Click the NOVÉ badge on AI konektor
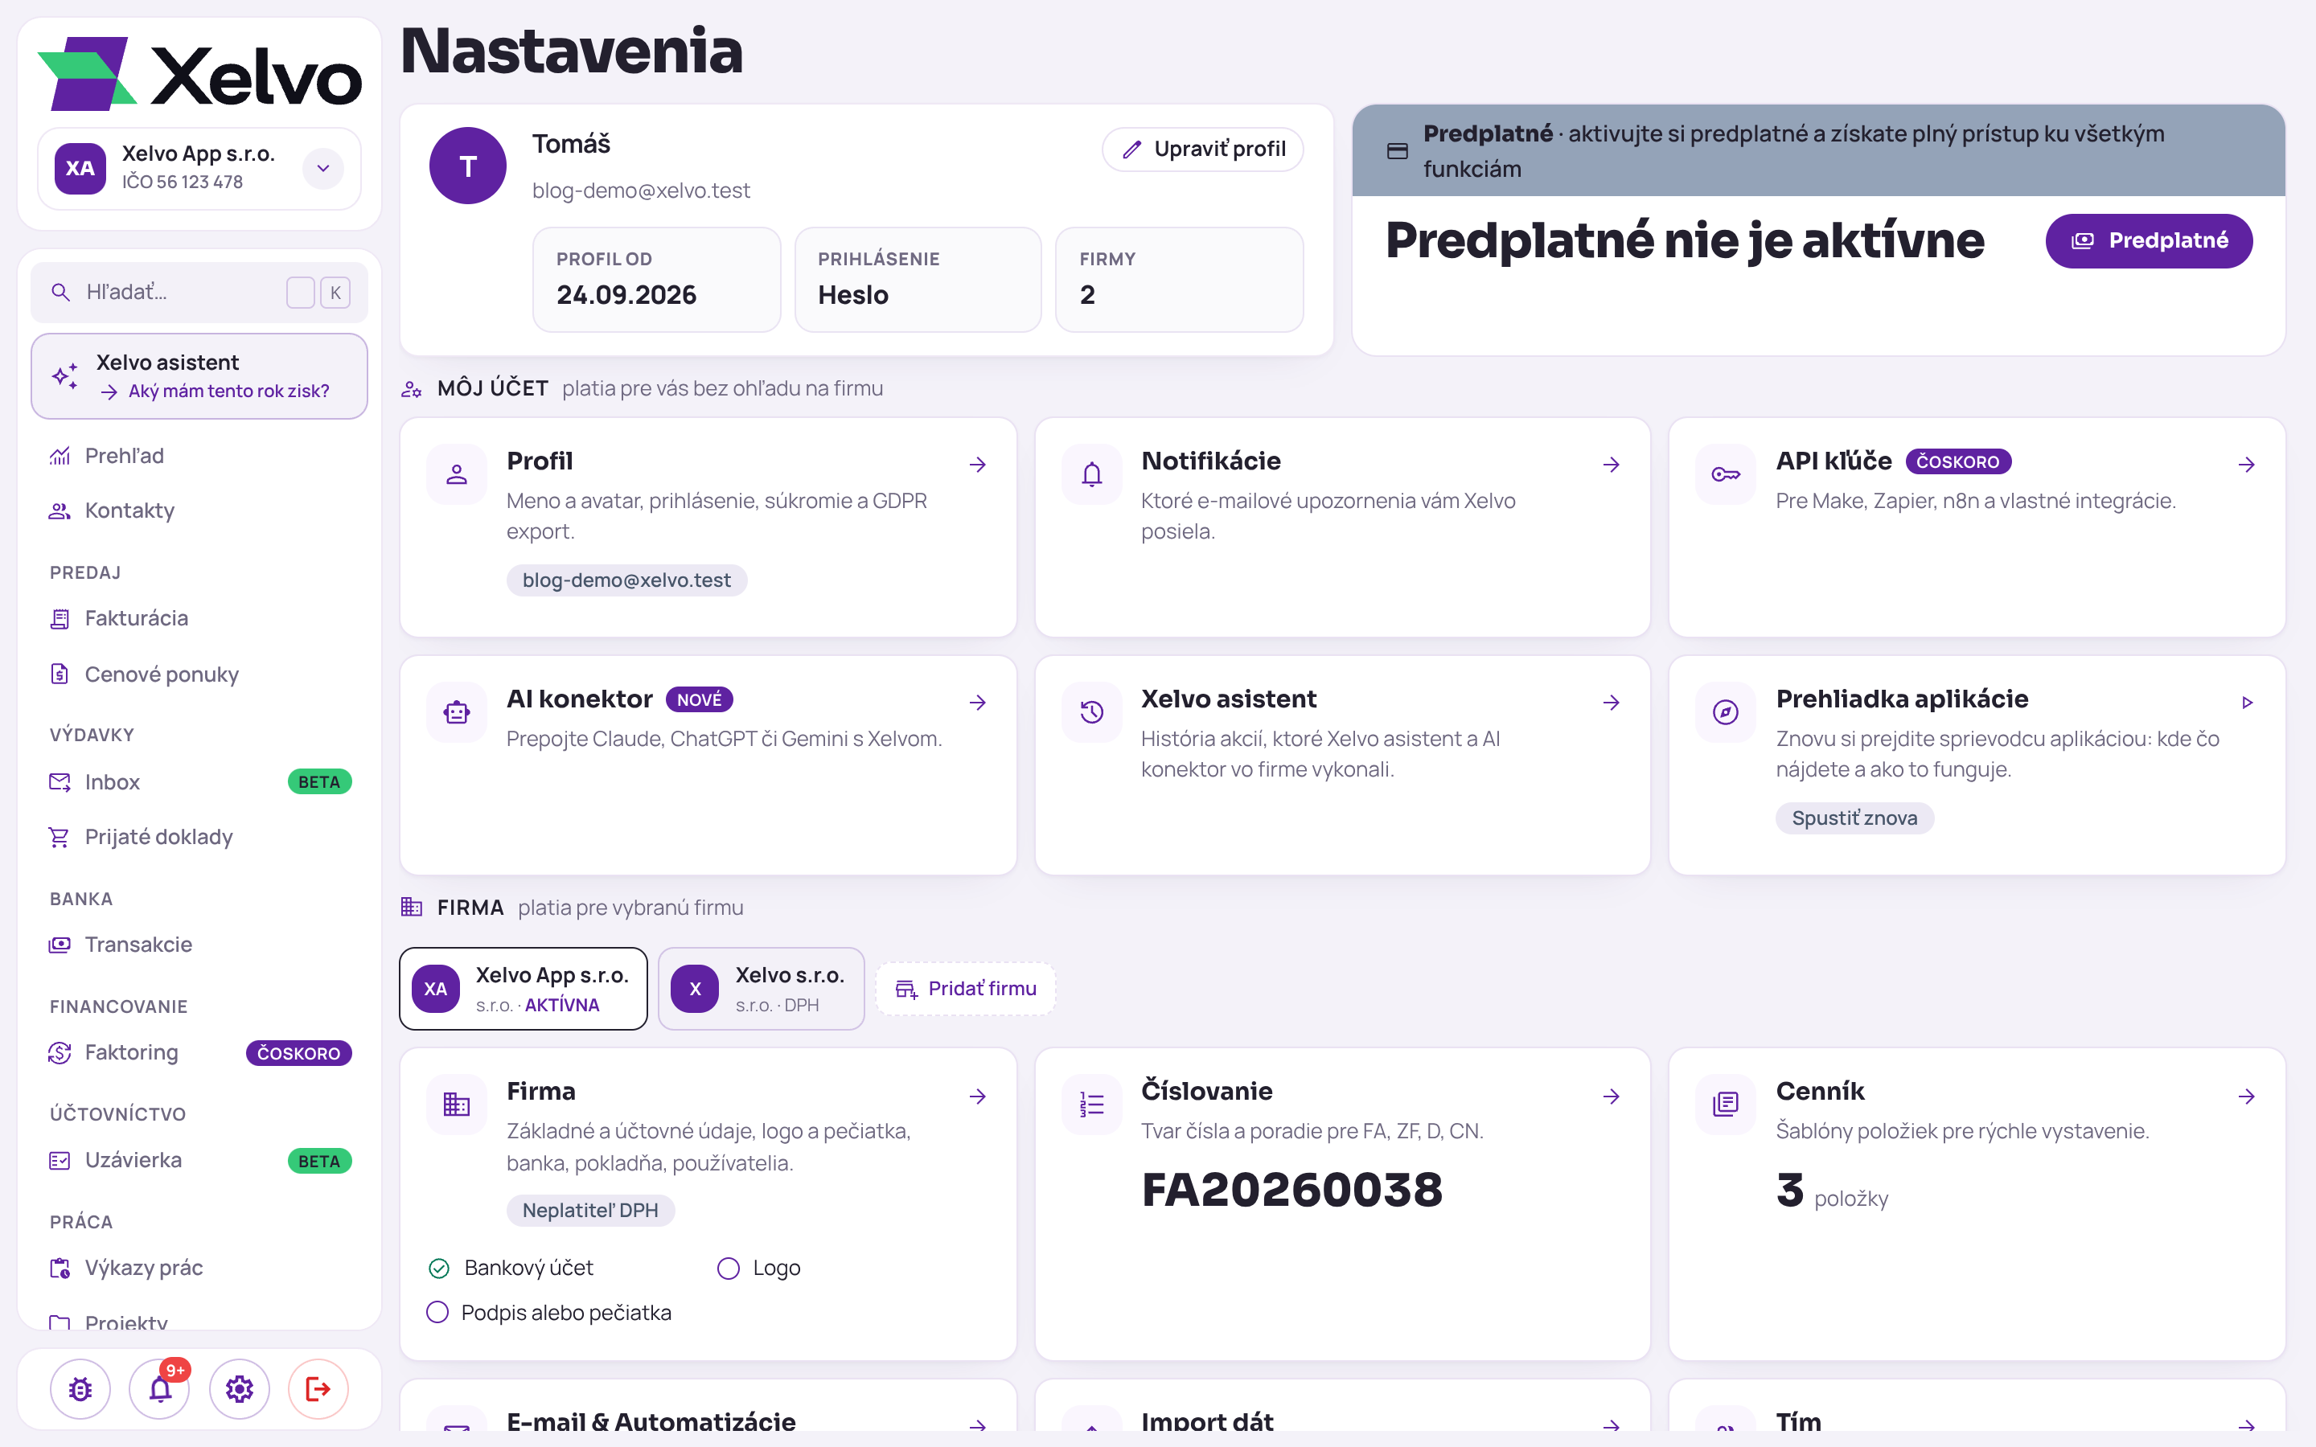Screen dimensions: 2316x1447 pos(700,699)
